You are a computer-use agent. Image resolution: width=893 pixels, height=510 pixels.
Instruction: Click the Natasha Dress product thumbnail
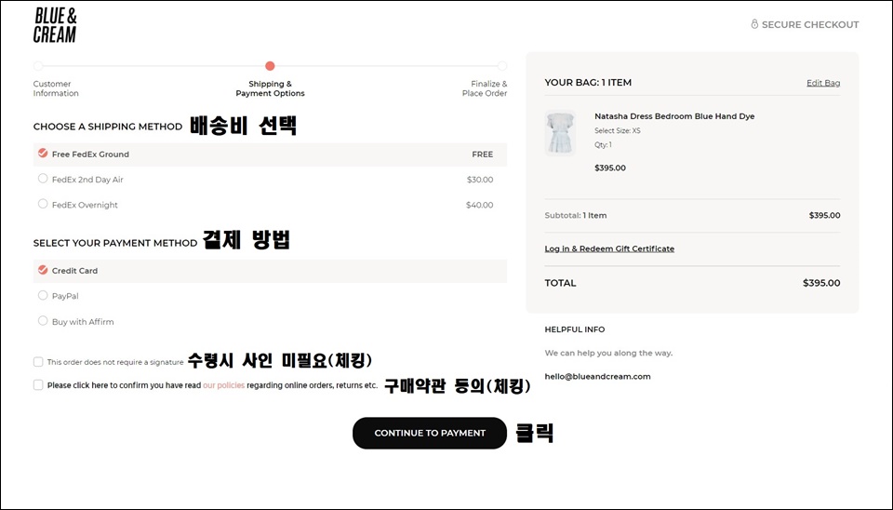[x=560, y=133]
